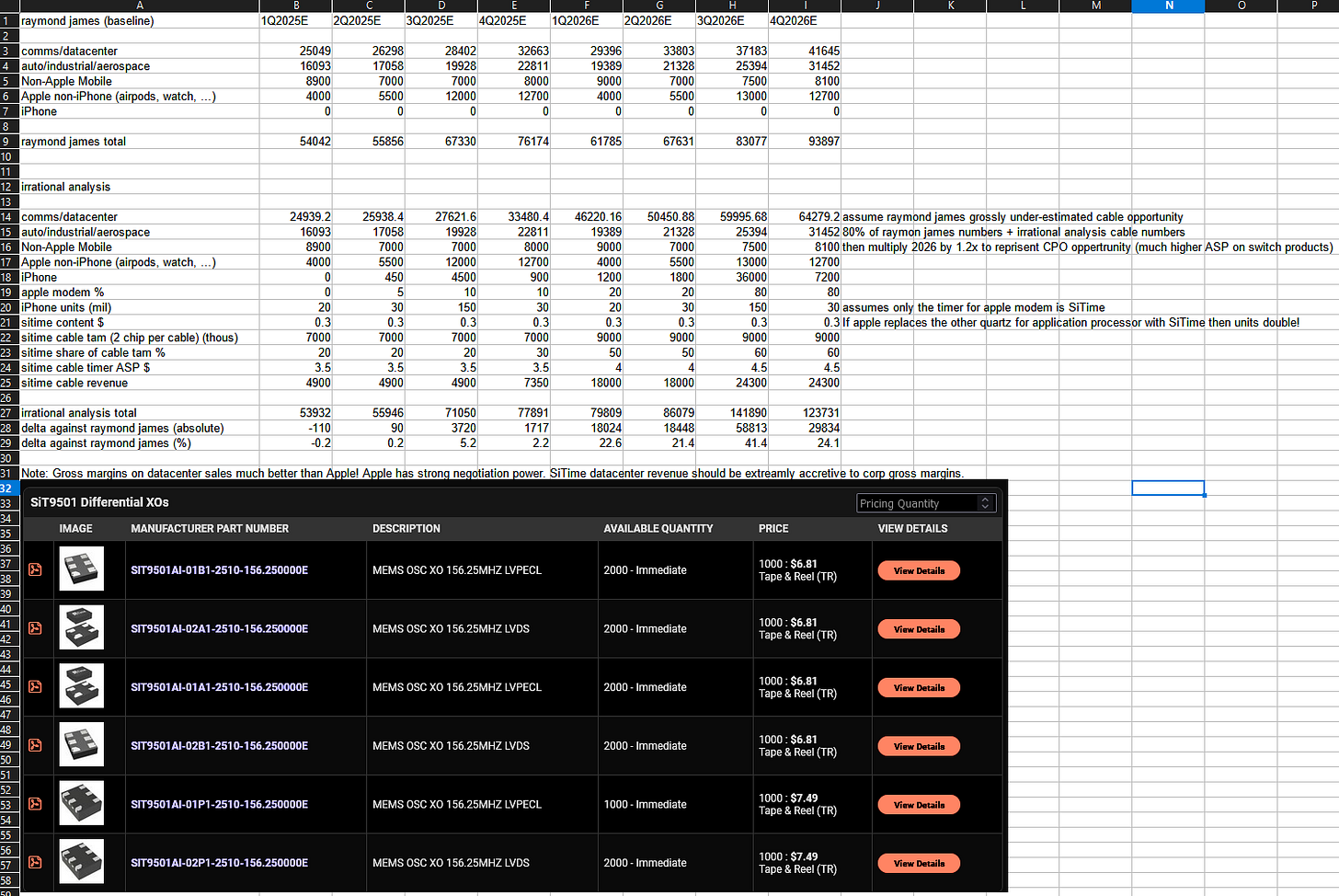Open PDF datasheet icon for SIT9501AI-02P1 row
The height and width of the screenshot is (896, 1339).
click(35, 862)
